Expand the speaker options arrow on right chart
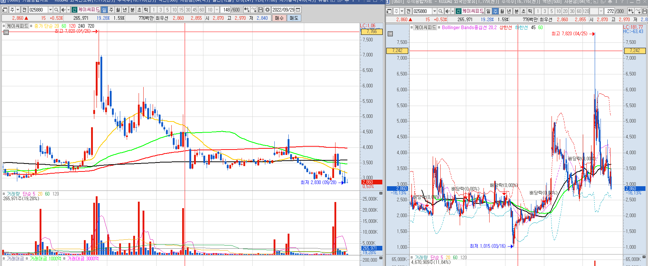This screenshot has width=648, height=266. tap(453, 11)
